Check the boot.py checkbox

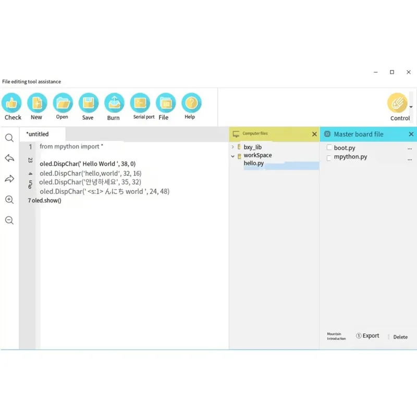329,148
